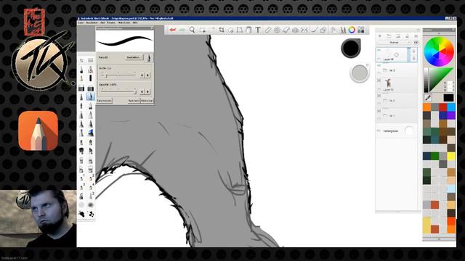Click the background layer color circle

[409, 130]
